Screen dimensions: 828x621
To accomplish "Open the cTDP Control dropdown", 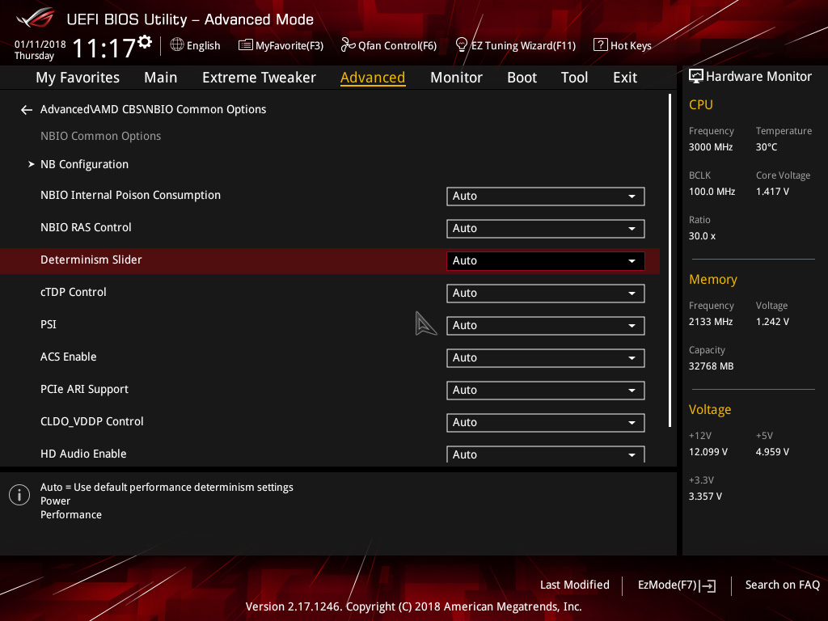I will click(546, 293).
